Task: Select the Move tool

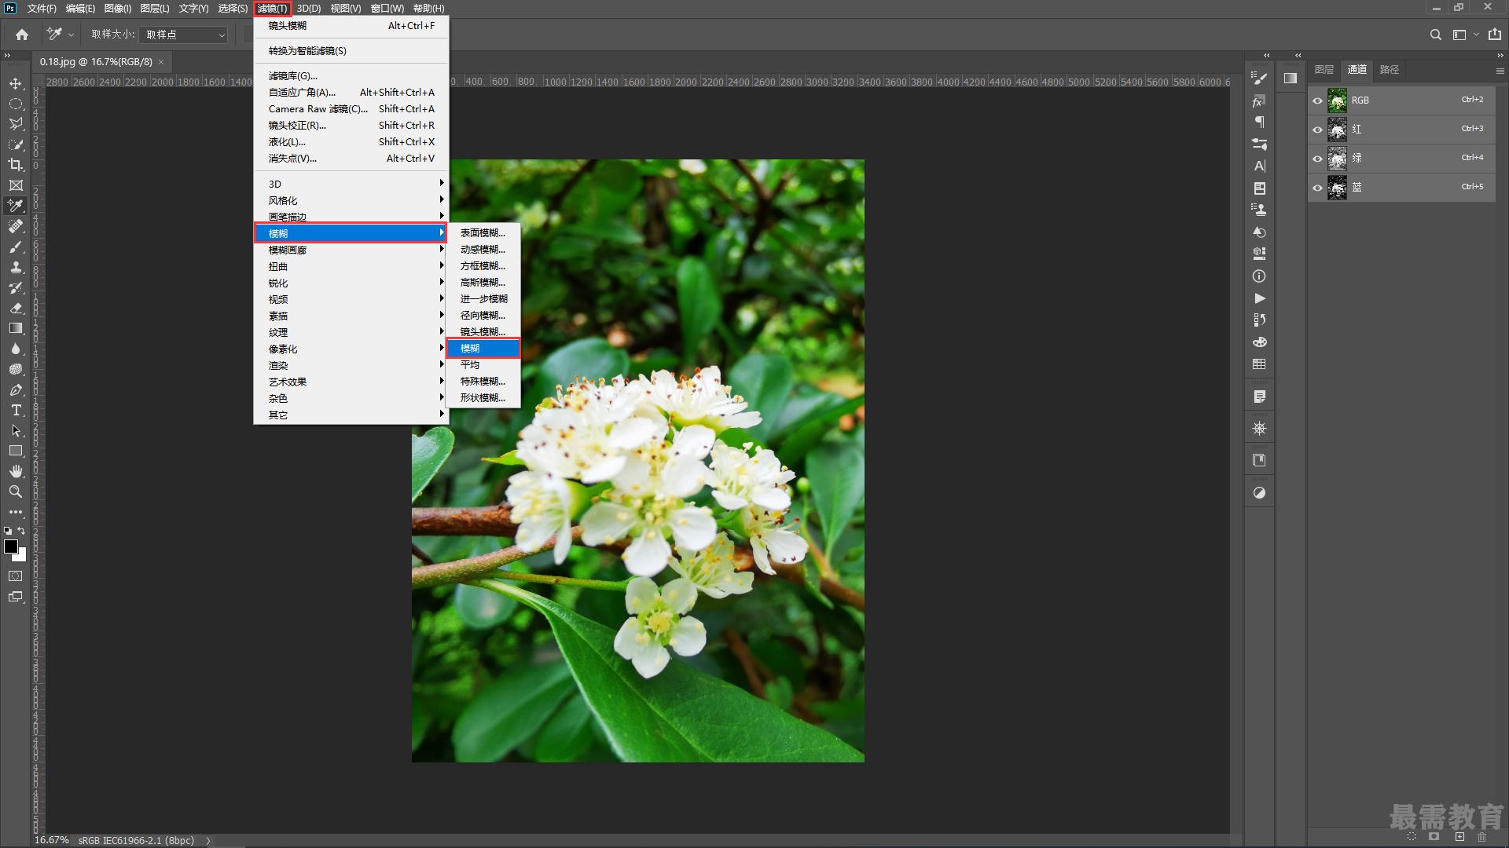Action: [16, 83]
